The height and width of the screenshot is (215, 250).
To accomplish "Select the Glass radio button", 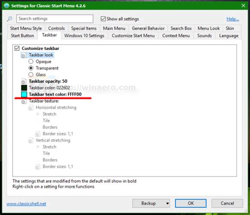I will (x=31, y=74).
